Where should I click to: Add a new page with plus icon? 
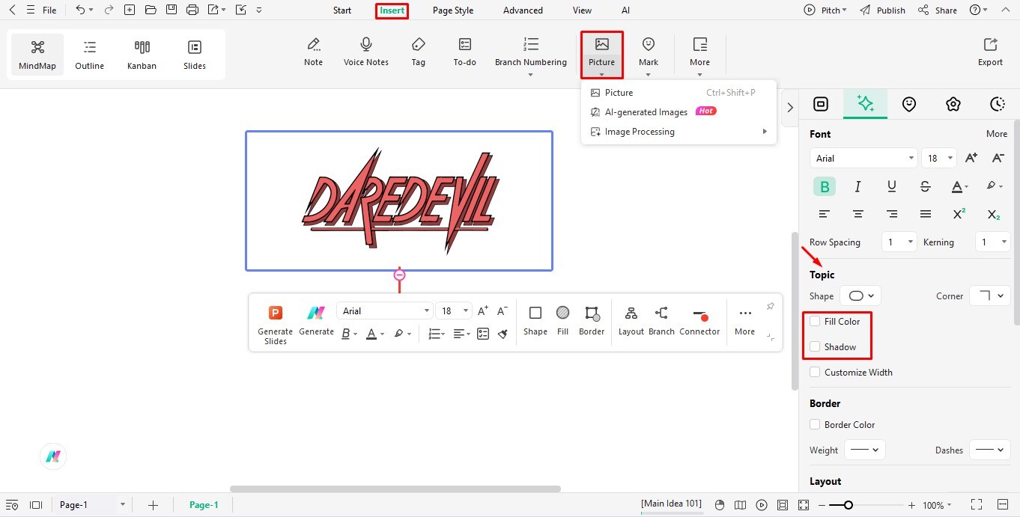pyautogui.click(x=153, y=505)
